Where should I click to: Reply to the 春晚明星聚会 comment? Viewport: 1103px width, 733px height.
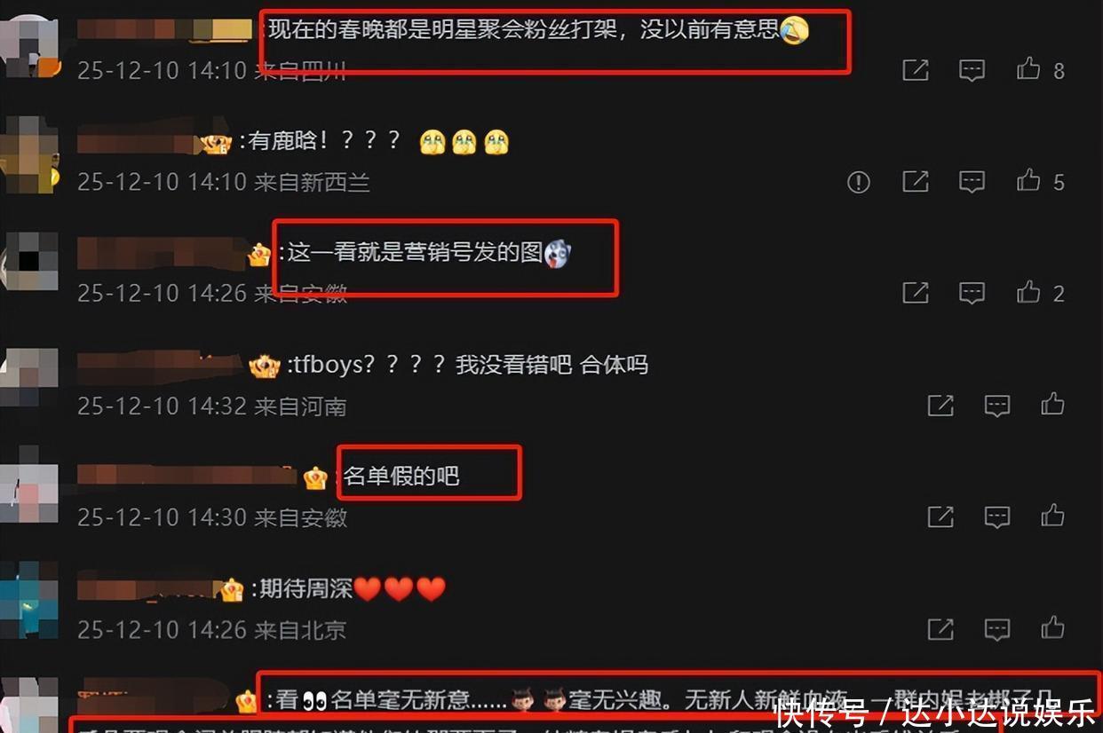(x=972, y=70)
